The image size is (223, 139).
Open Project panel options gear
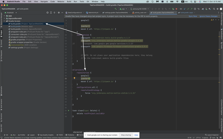(x=59, y=13)
